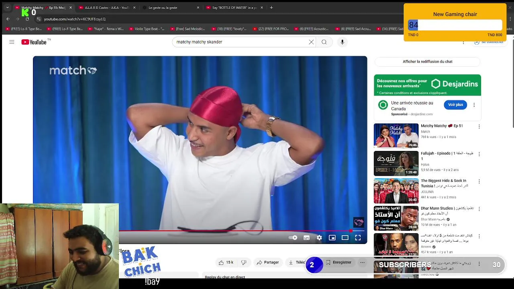The image size is (514, 289).
Task: Start voice search with the microphone
Action: (x=342, y=42)
